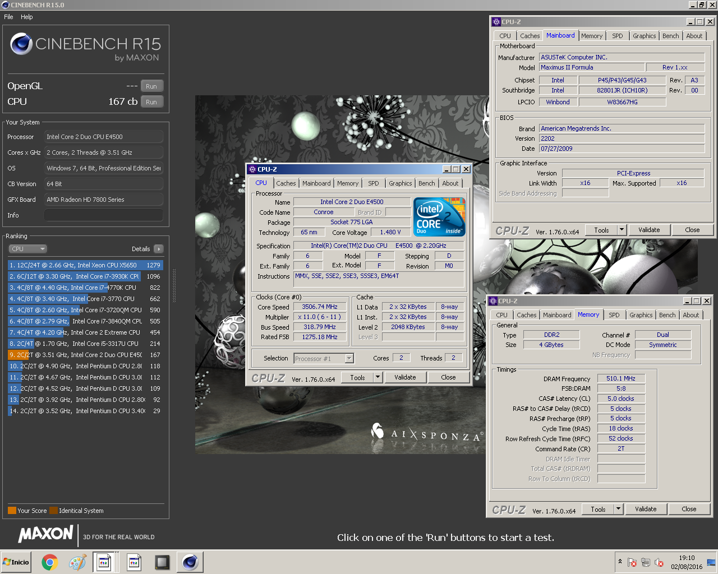Click the Cinebench icon in the main title bar
Viewport: 718px width, 574px height.
click(6, 5)
